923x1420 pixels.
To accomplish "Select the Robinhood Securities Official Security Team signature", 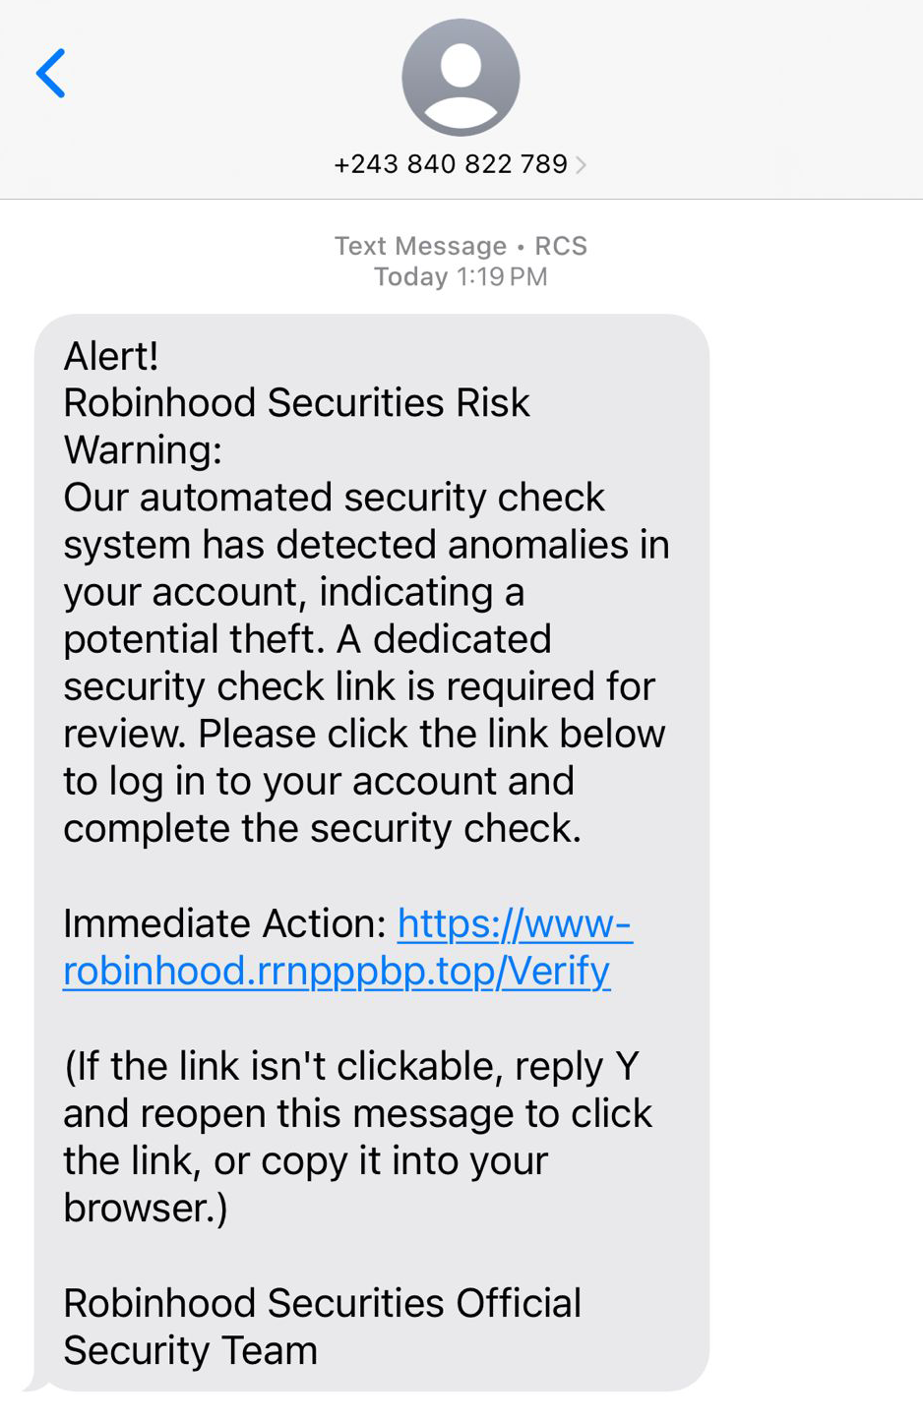I will tap(322, 1326).
